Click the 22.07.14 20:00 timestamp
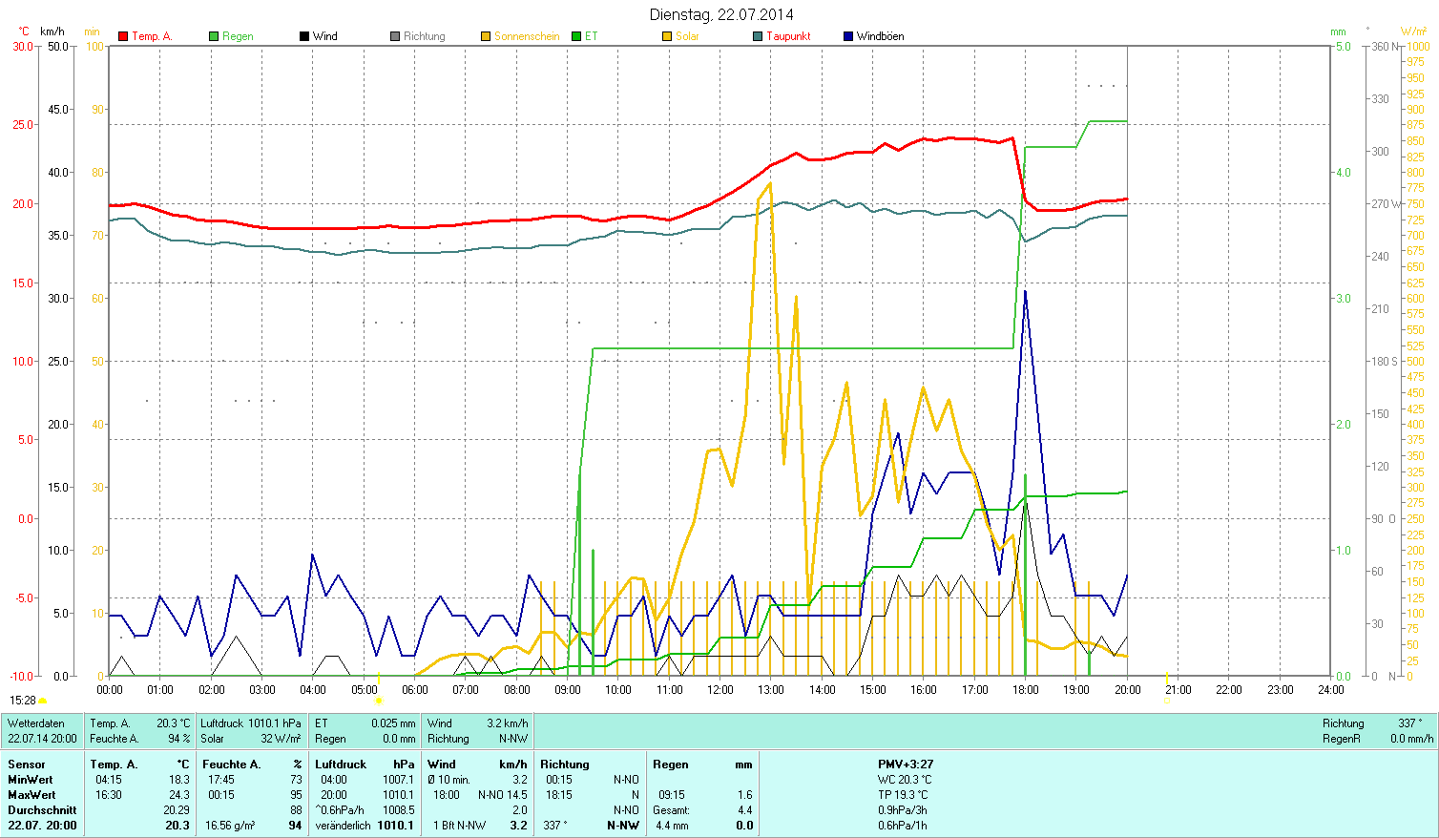Image resolution: width=1439 pixels, height=838 pixels. point(43,739)
